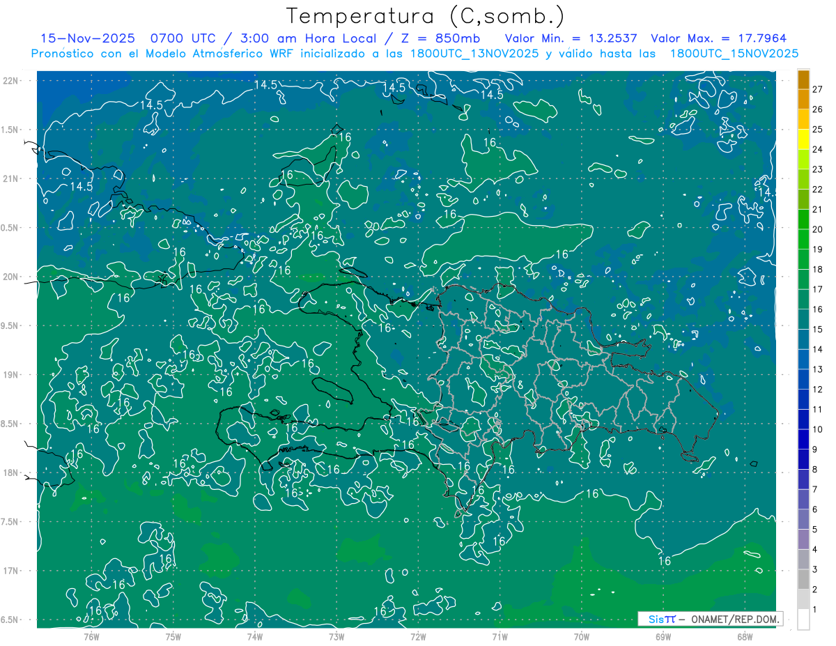Screen dimensions: 836x646
Task: Click the '17N' latitude label
Action: pyautogui.click(x=11, y=571)
